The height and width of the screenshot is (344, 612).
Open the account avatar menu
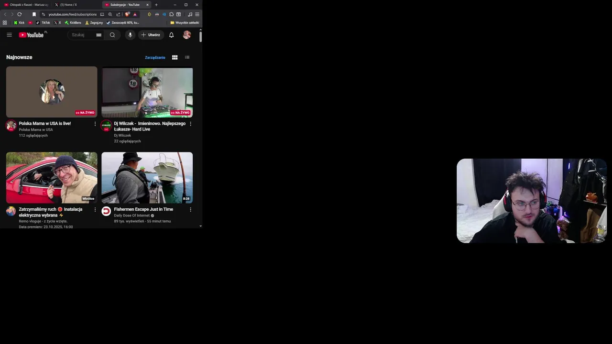[x=187, y=35]
